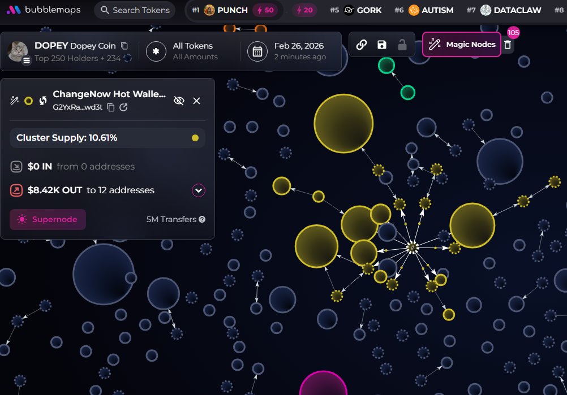
Task: Toggle the lock layout icon
Action: (x=402, y=45)
